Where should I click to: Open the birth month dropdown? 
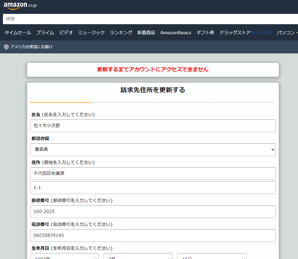point(138,256)
